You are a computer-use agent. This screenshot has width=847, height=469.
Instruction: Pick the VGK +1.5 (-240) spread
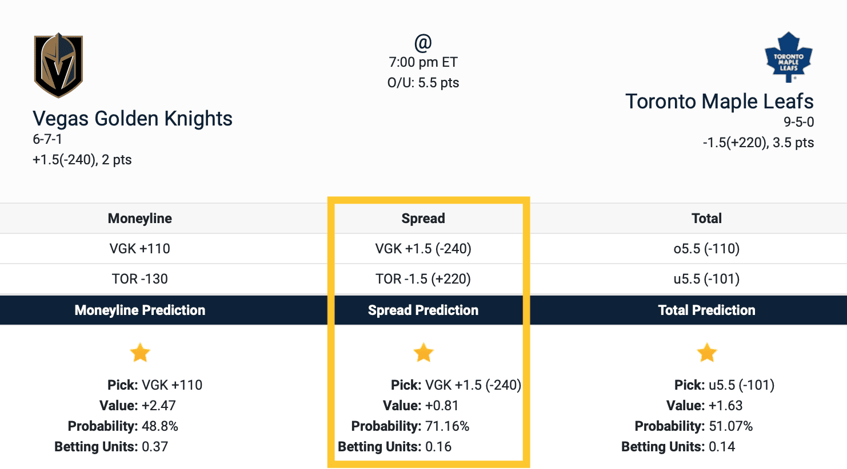coord(423,249)
